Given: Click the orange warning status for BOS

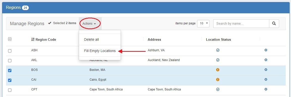Looking at the screenshot, I should click(218, 70).
